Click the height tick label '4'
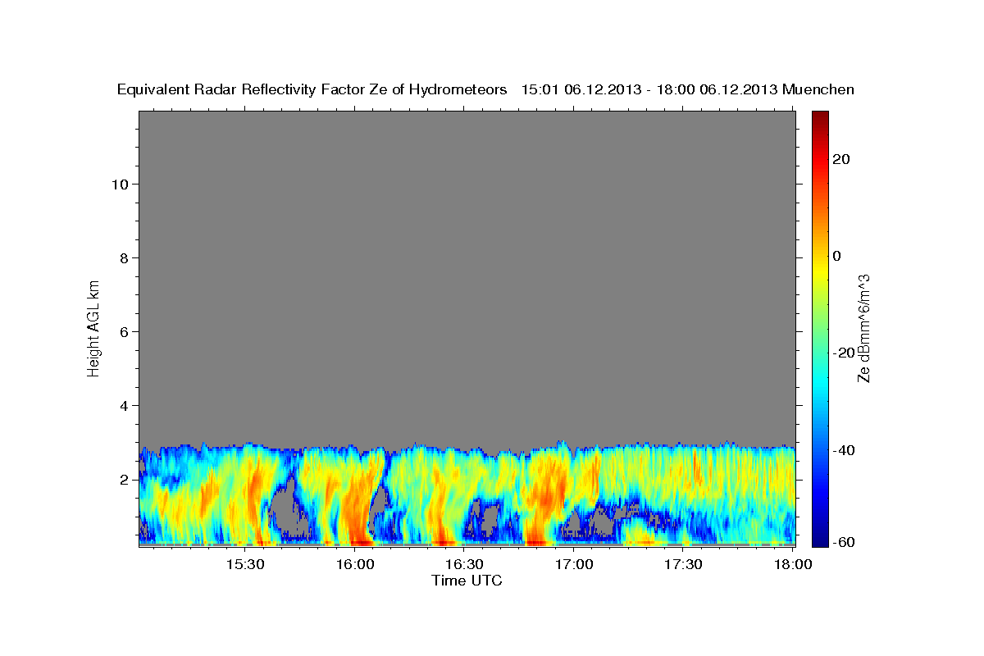This screenshot has width=984, height=656. tap(124, 405)
